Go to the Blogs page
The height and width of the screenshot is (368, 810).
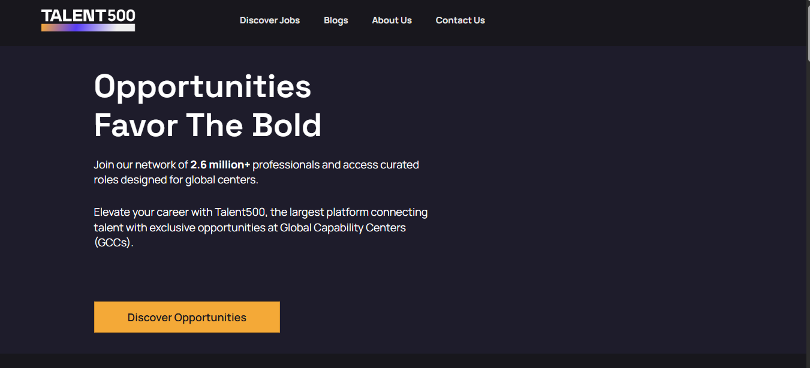point(336,20)
